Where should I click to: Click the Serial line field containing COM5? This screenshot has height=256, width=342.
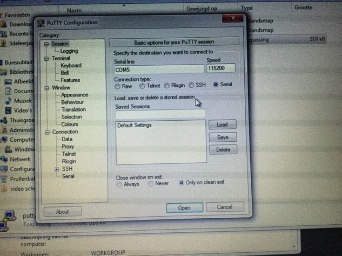coord(159,70)
